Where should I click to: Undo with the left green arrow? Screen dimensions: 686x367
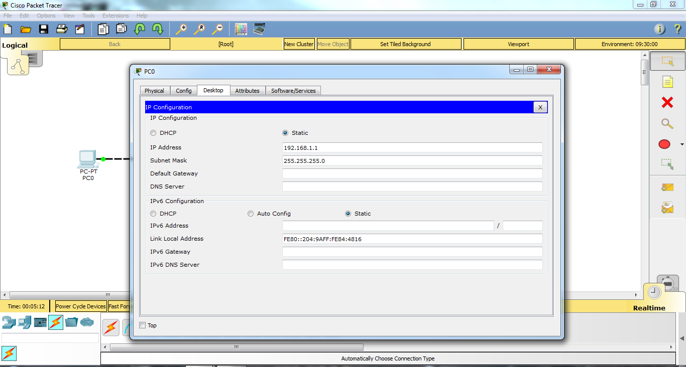(140, 29)
